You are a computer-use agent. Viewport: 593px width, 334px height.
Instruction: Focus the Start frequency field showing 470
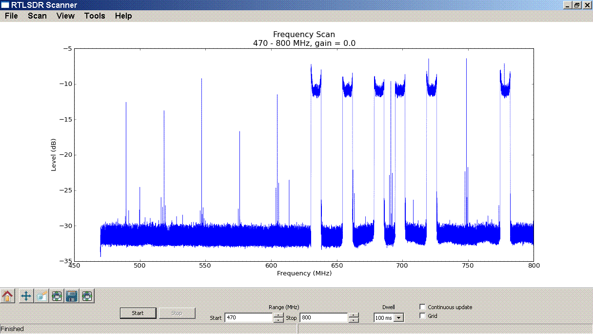tap(248, 318)
